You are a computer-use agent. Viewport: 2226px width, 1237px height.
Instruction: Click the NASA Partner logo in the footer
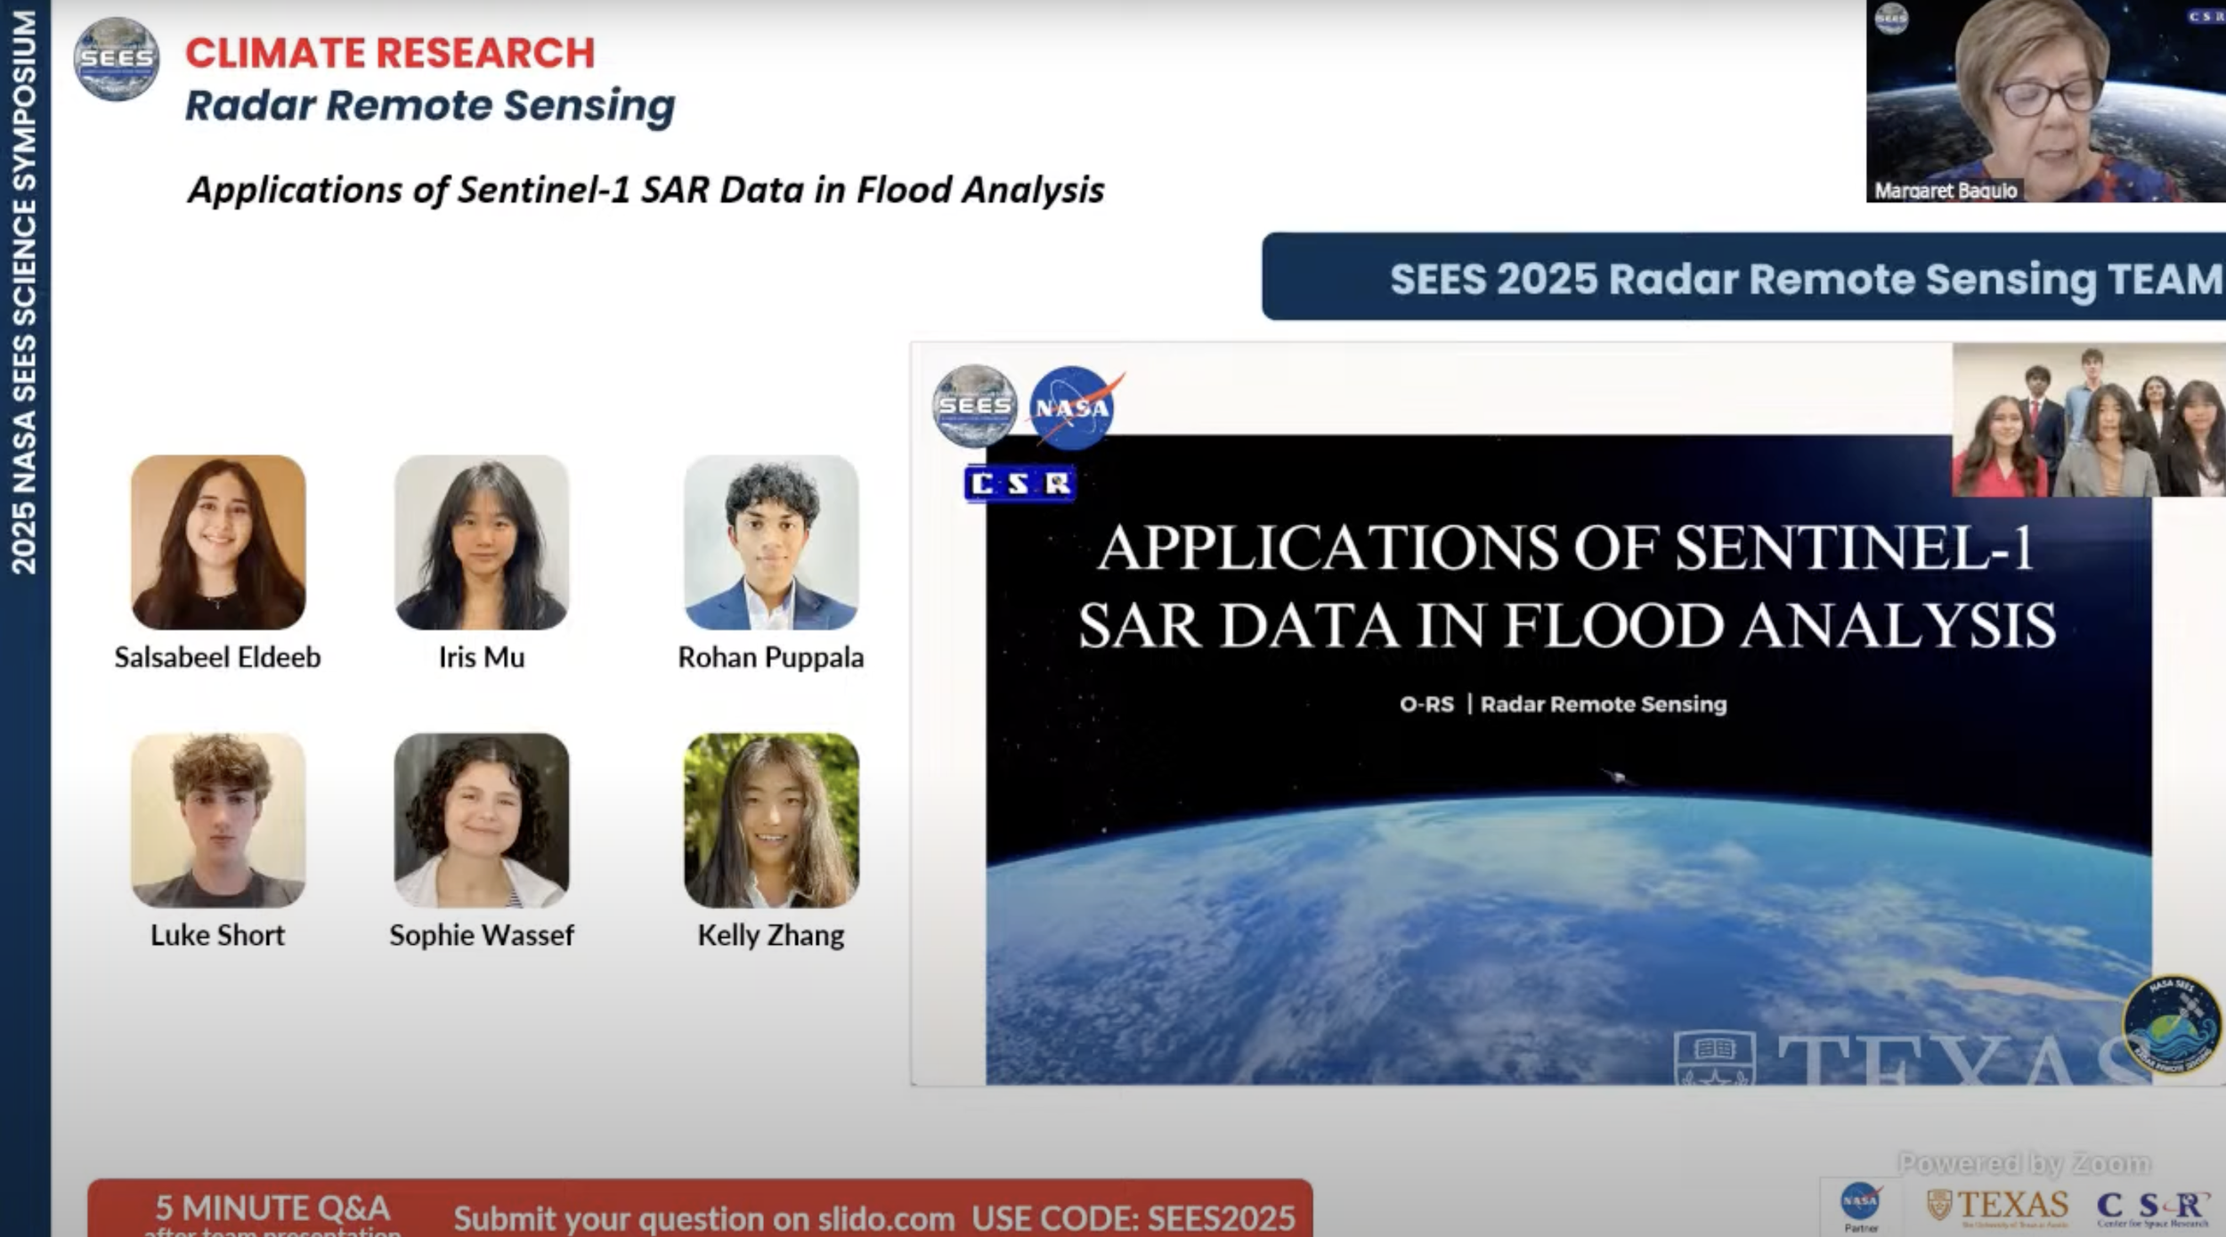coord(1860,1206)
